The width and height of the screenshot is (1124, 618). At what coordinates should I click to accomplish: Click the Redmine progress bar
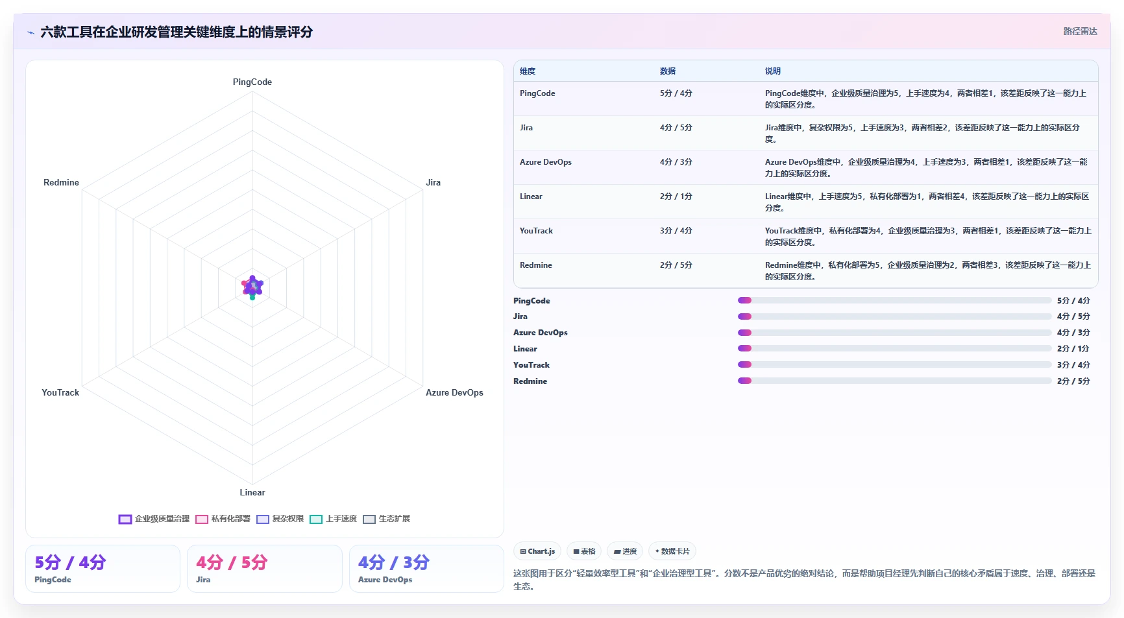(x=894, y=381)
